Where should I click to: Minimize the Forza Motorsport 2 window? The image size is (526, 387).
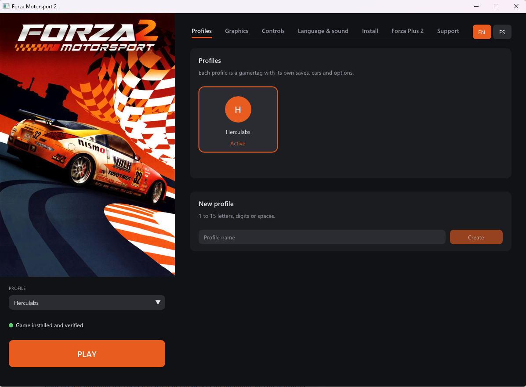pyautogui.click(x=476, y=7)
